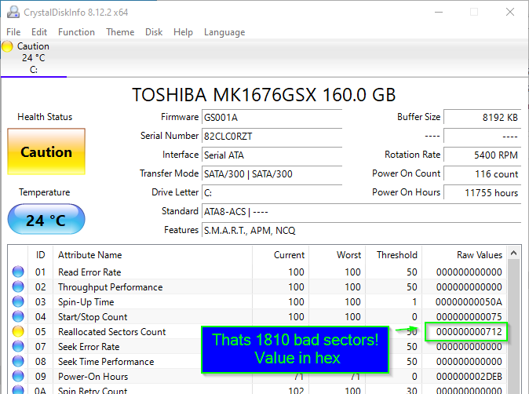The width and height of the screenshot is (529, 394).
Task: Select the Spin-Up Time attribute row
Action: 257,301
